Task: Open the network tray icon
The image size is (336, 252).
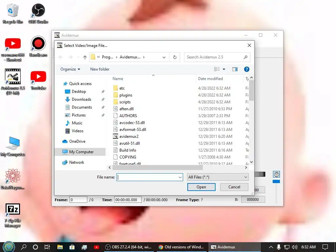Action: point(286,247)
